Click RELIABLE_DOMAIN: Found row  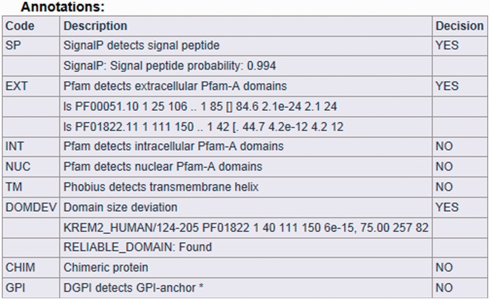point(245,247)
